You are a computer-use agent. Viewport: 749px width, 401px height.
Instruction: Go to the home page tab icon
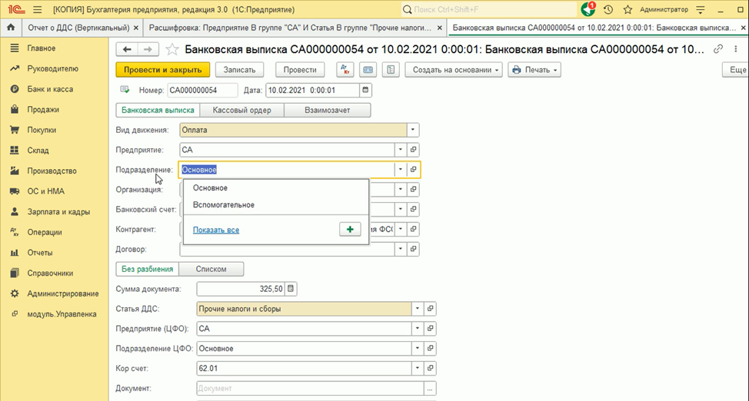(11, 28)
